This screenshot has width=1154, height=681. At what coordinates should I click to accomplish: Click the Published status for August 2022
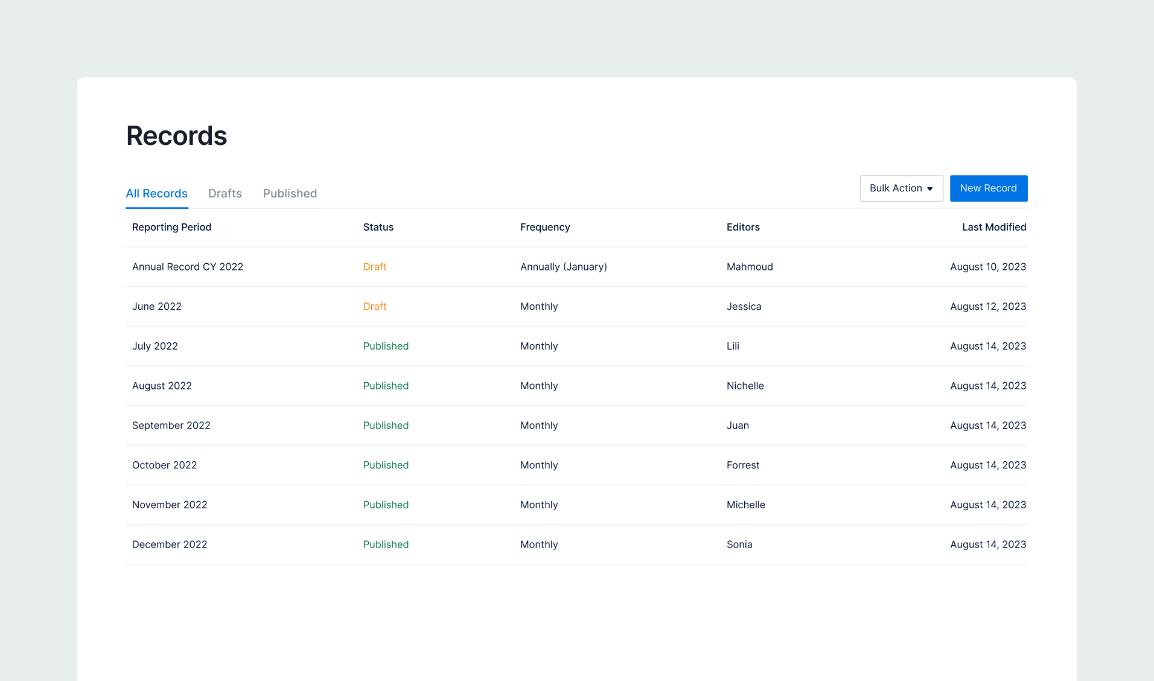pos(386,386)
